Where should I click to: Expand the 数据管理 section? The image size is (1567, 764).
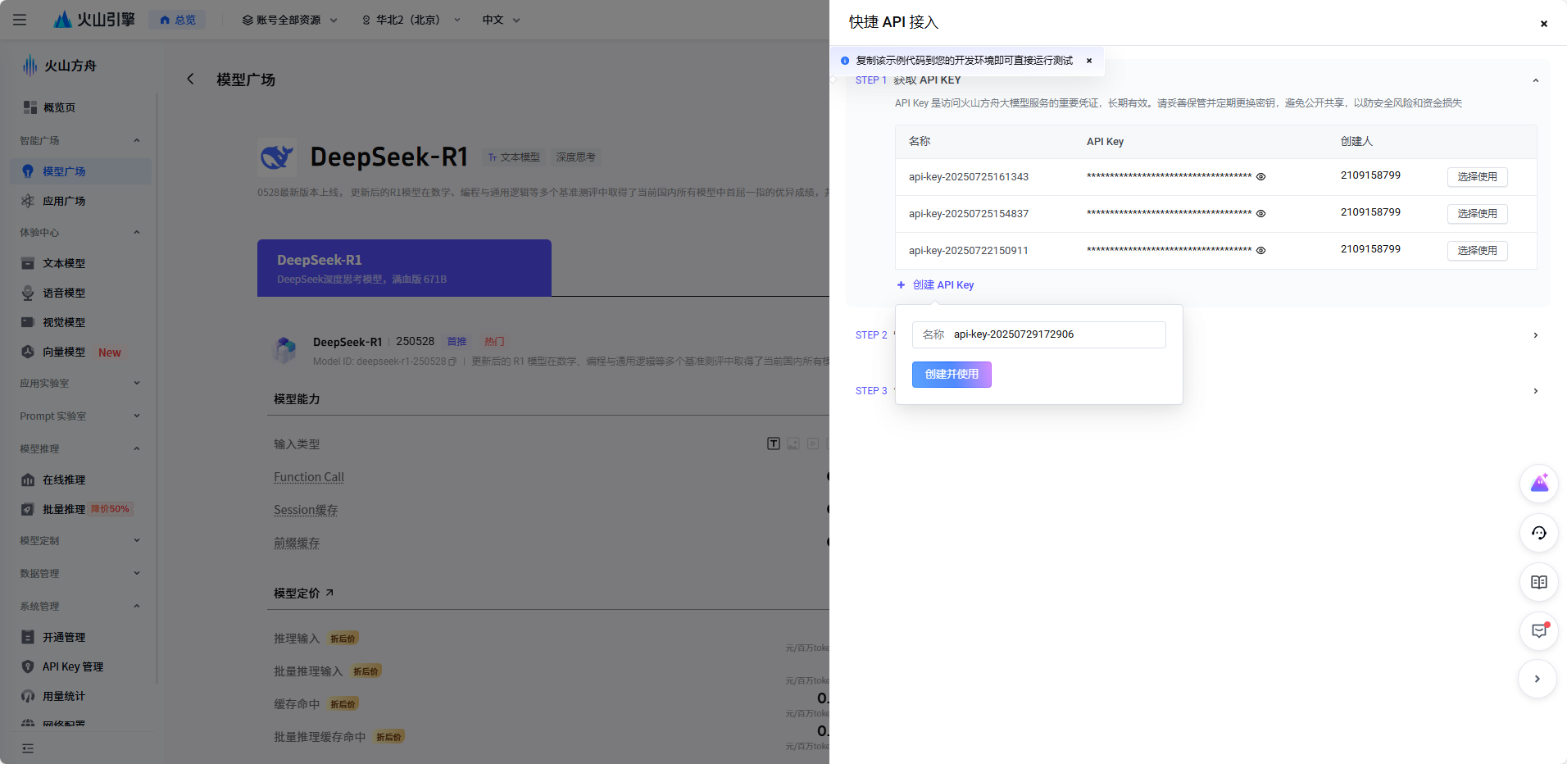(x=137, y=573)
